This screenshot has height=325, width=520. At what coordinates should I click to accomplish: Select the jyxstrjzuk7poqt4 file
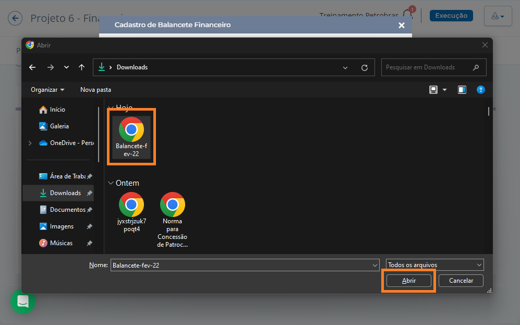pyautogui.click(x=131, y=212)
